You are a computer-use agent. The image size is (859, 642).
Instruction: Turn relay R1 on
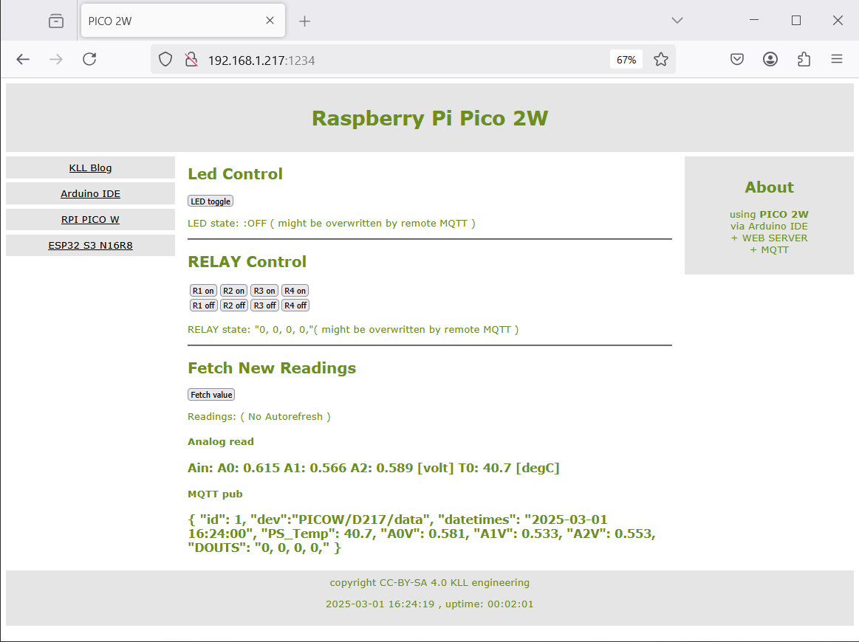(x=203, y=291)
